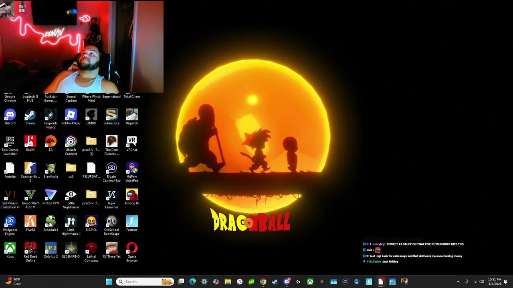Show hidden system tray icons

pos(458,282)
